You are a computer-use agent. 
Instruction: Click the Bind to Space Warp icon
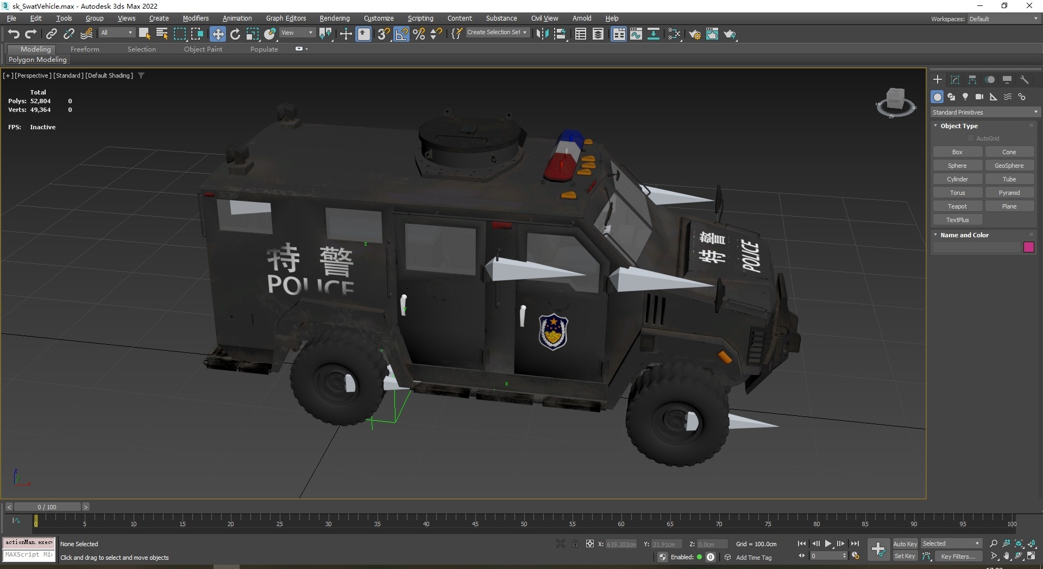click(x=86, y=34)
